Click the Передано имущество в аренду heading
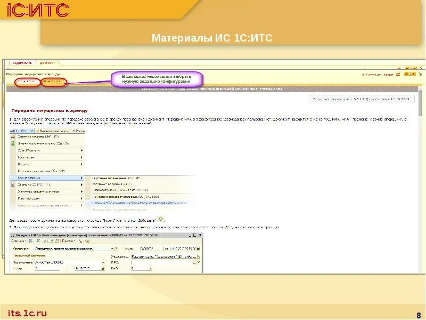The height and width of the screenshot is (320, 426). coord(50,111)
